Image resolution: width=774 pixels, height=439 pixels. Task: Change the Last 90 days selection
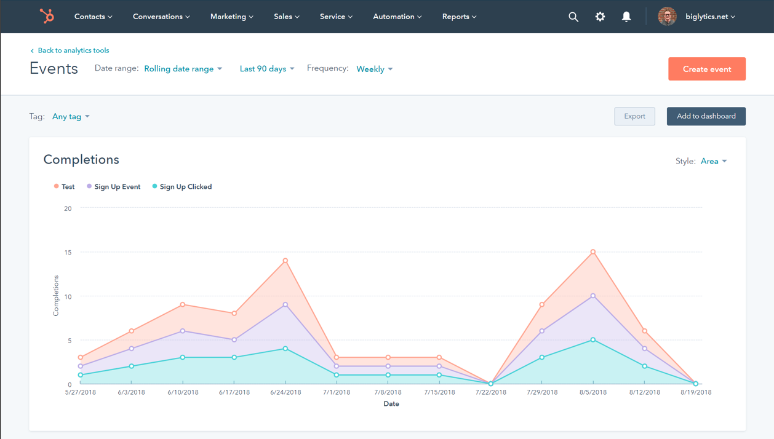[266, 69]
